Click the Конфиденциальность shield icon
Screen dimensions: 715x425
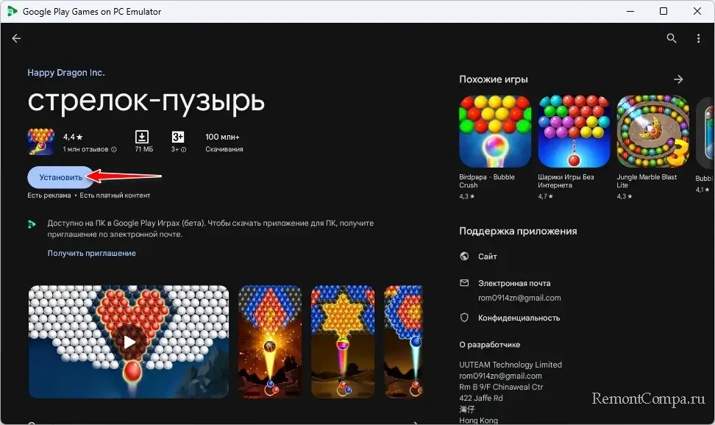coord(464,318)
